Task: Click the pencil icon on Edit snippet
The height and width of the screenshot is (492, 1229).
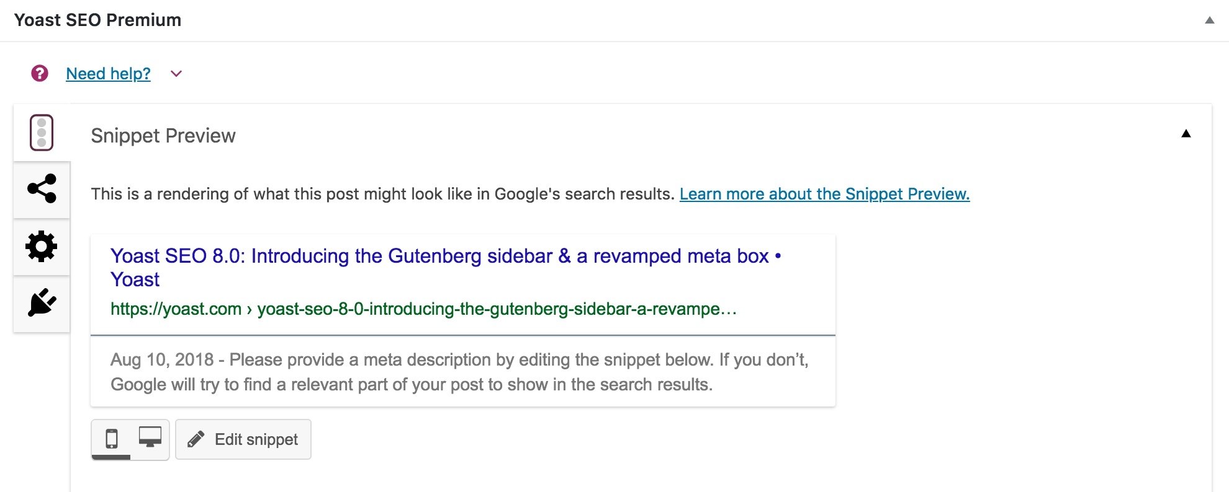Action: coord(196,439)
